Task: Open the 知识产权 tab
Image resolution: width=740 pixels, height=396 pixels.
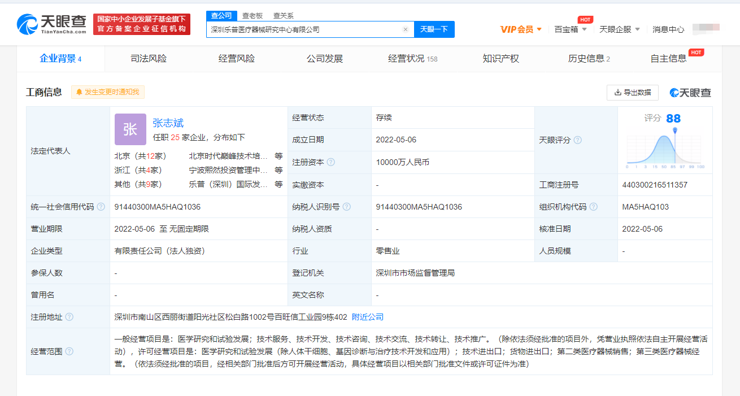Action: point(500,59)
